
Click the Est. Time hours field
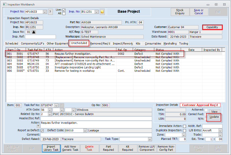[209, 139]
